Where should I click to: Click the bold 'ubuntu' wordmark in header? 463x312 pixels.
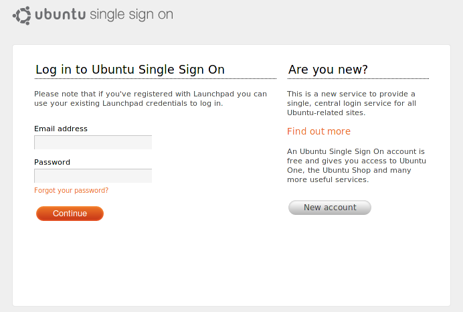(60, 15)
